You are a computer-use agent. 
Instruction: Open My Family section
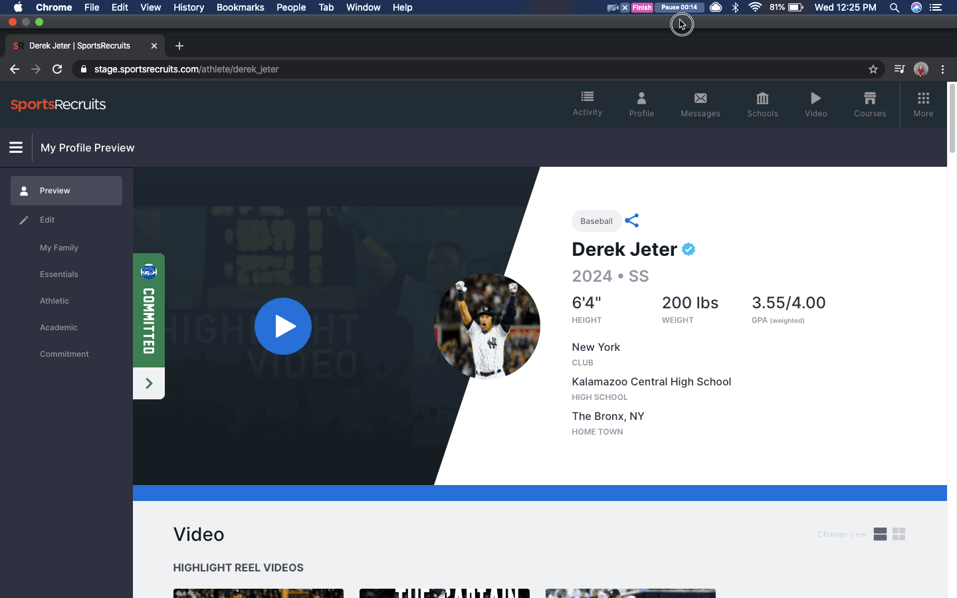(x=59, y=248)
